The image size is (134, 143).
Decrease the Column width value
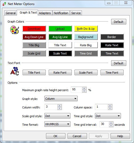tap(60, 108)
